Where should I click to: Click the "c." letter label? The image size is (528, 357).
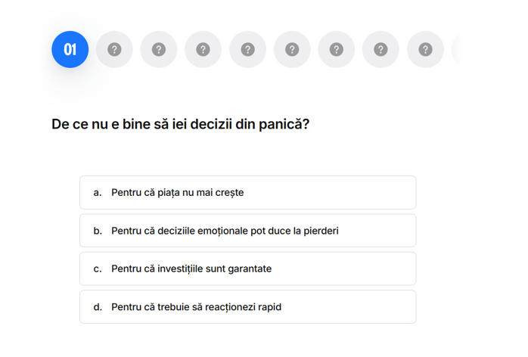point(98,269)
